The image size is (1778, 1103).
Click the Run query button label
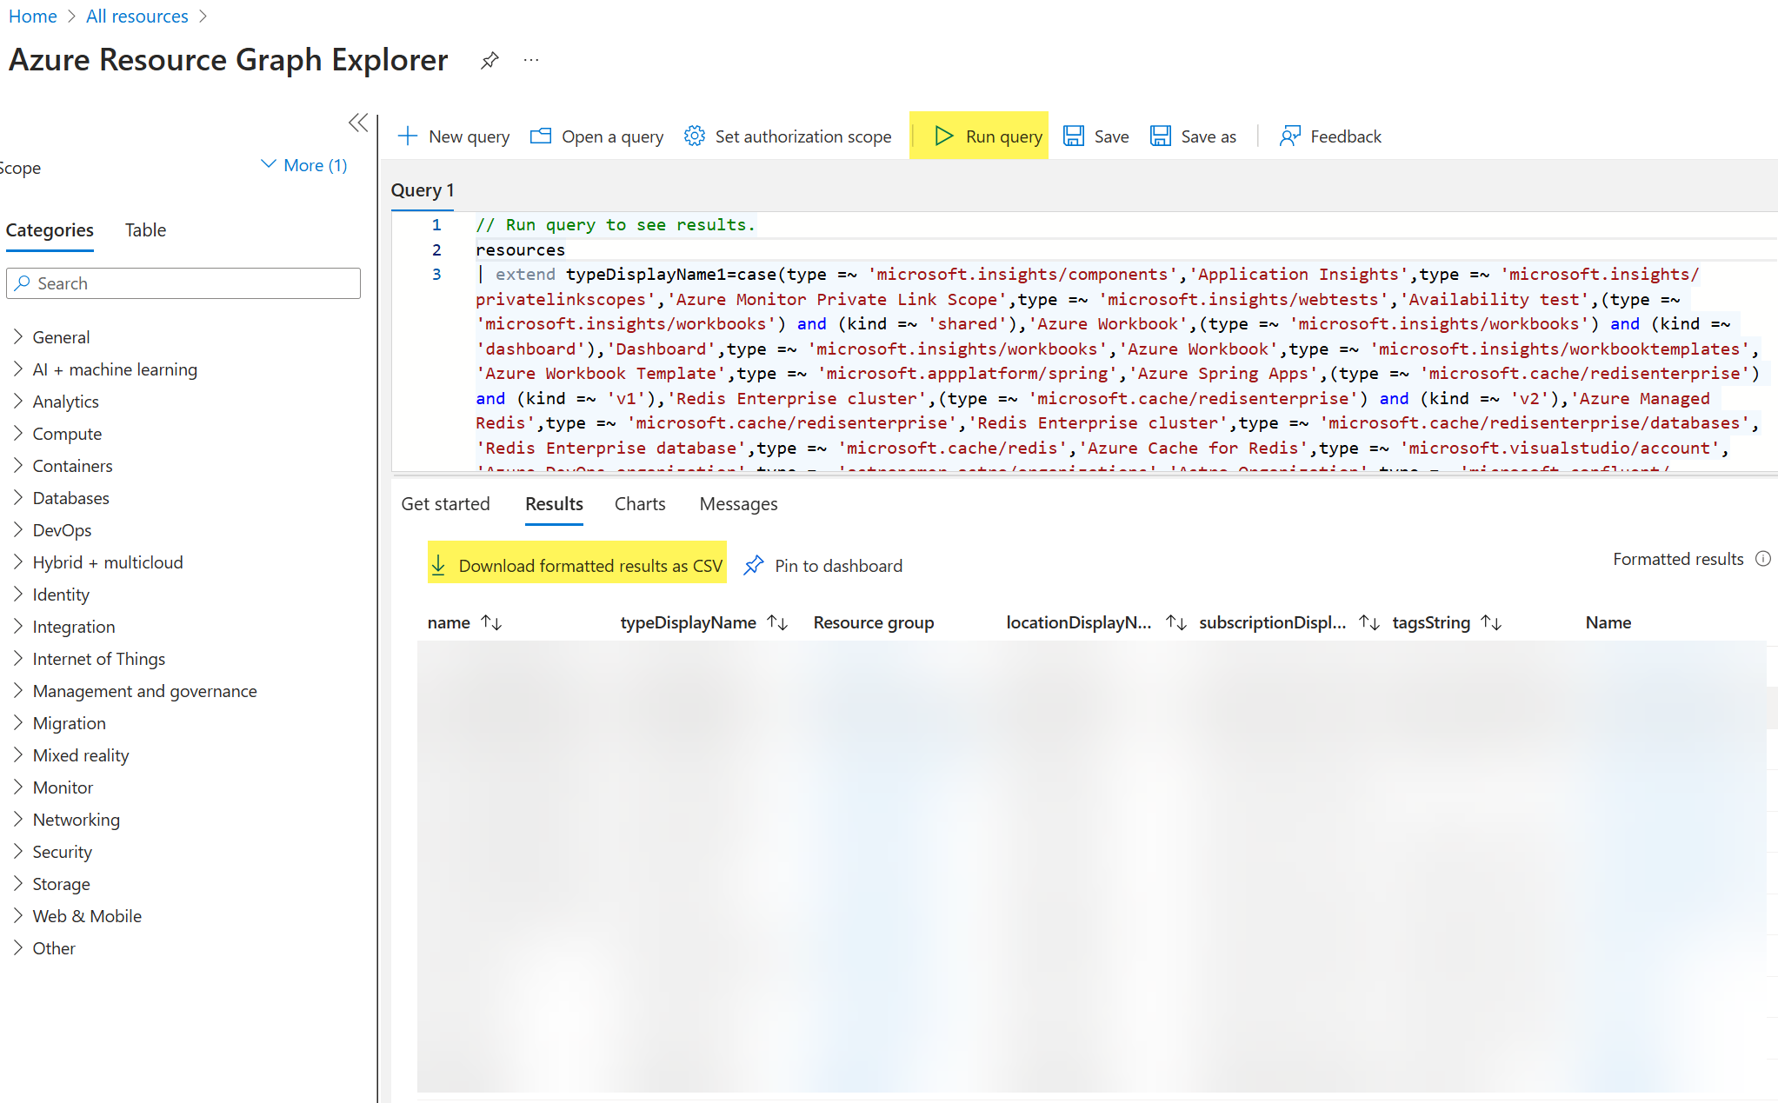click(x=1004, y=136)
